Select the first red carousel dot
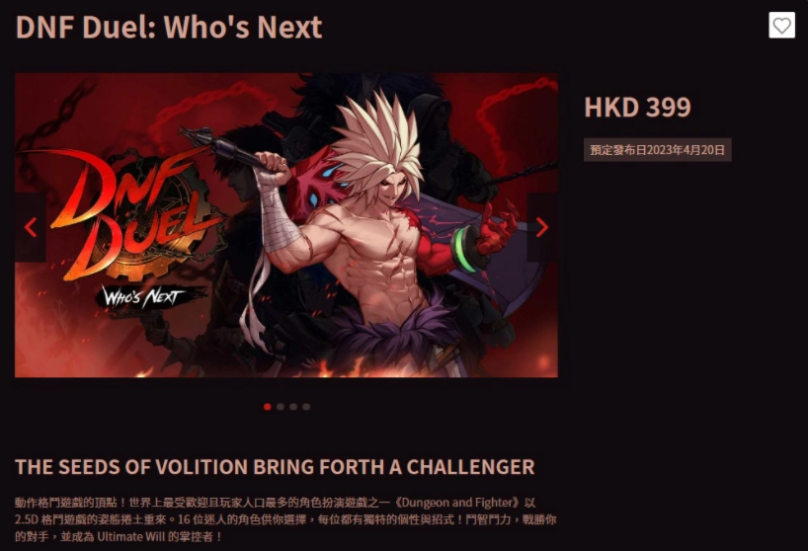The width and height of the screenshot is (808, 551). [267, 407]
